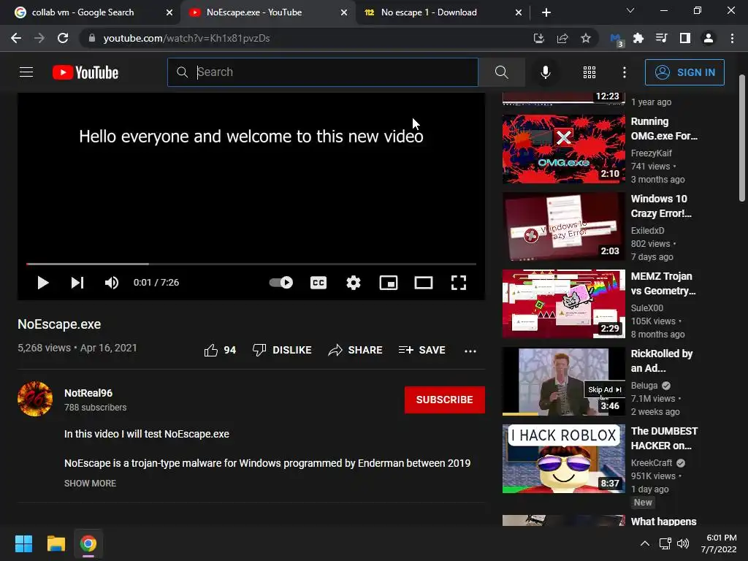Expand description with SHOW MORE
The image size is (748, 561).
(90, 484)
